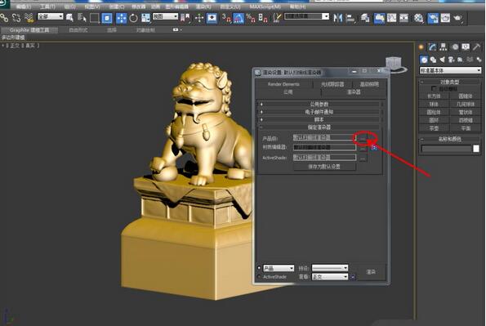Click the Align tool icon
The height and width of the screenshot is (326, 486).
(x=350, y=18)
